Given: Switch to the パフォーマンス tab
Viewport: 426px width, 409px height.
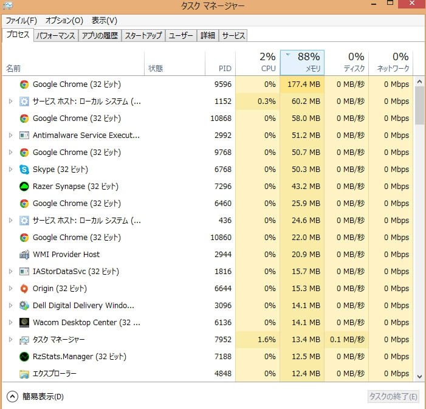Looking at the screenshot, I should [56, 36].
